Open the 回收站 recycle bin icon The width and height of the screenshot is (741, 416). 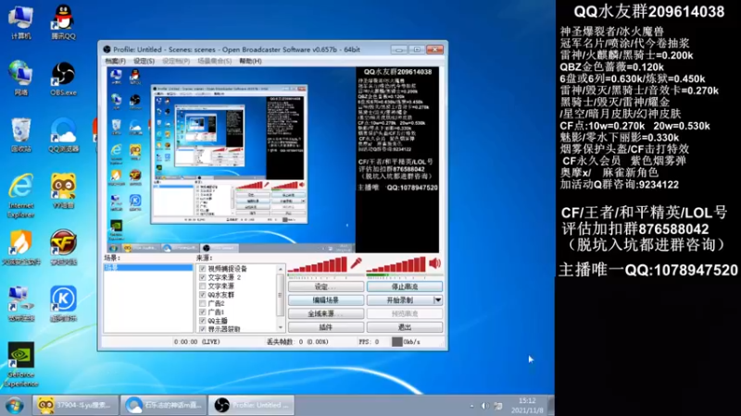pos(20,135)
